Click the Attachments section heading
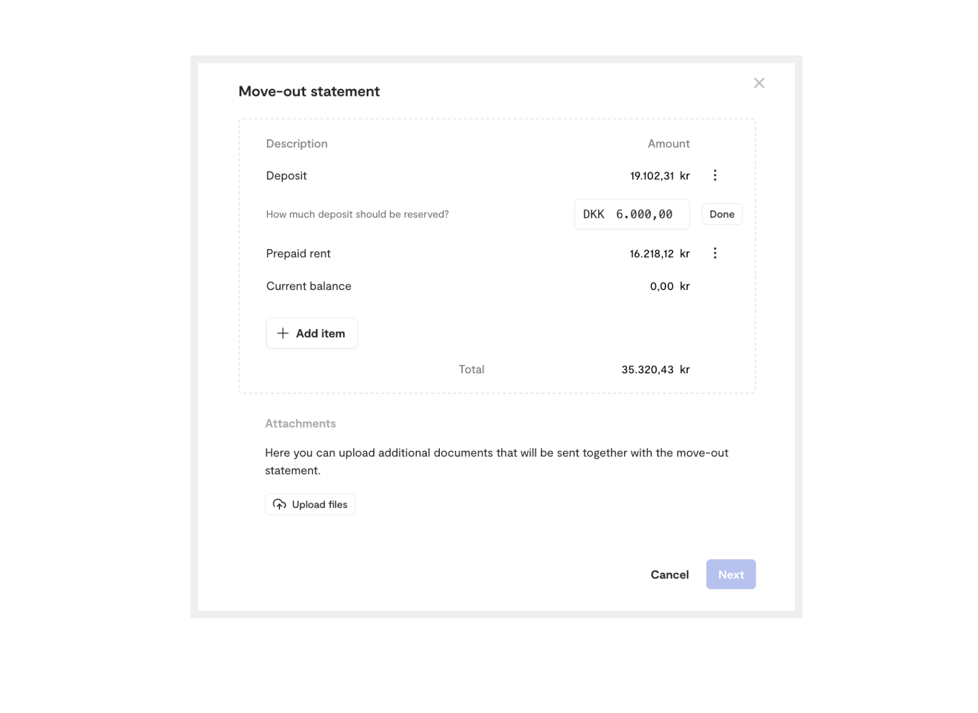 (x=300, y=424)
